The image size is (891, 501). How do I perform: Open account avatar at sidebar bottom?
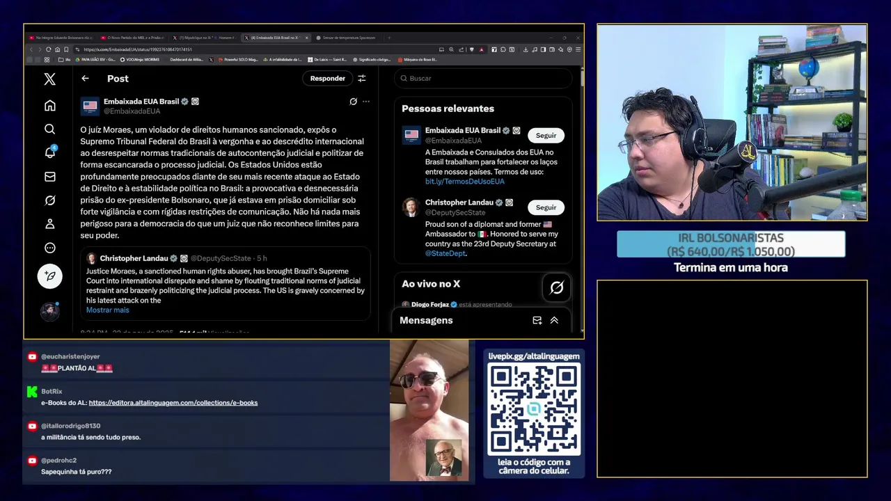point(49,311)
